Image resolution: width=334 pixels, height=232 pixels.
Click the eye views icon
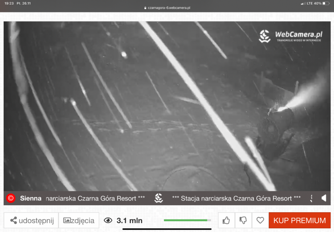(108, 220)
